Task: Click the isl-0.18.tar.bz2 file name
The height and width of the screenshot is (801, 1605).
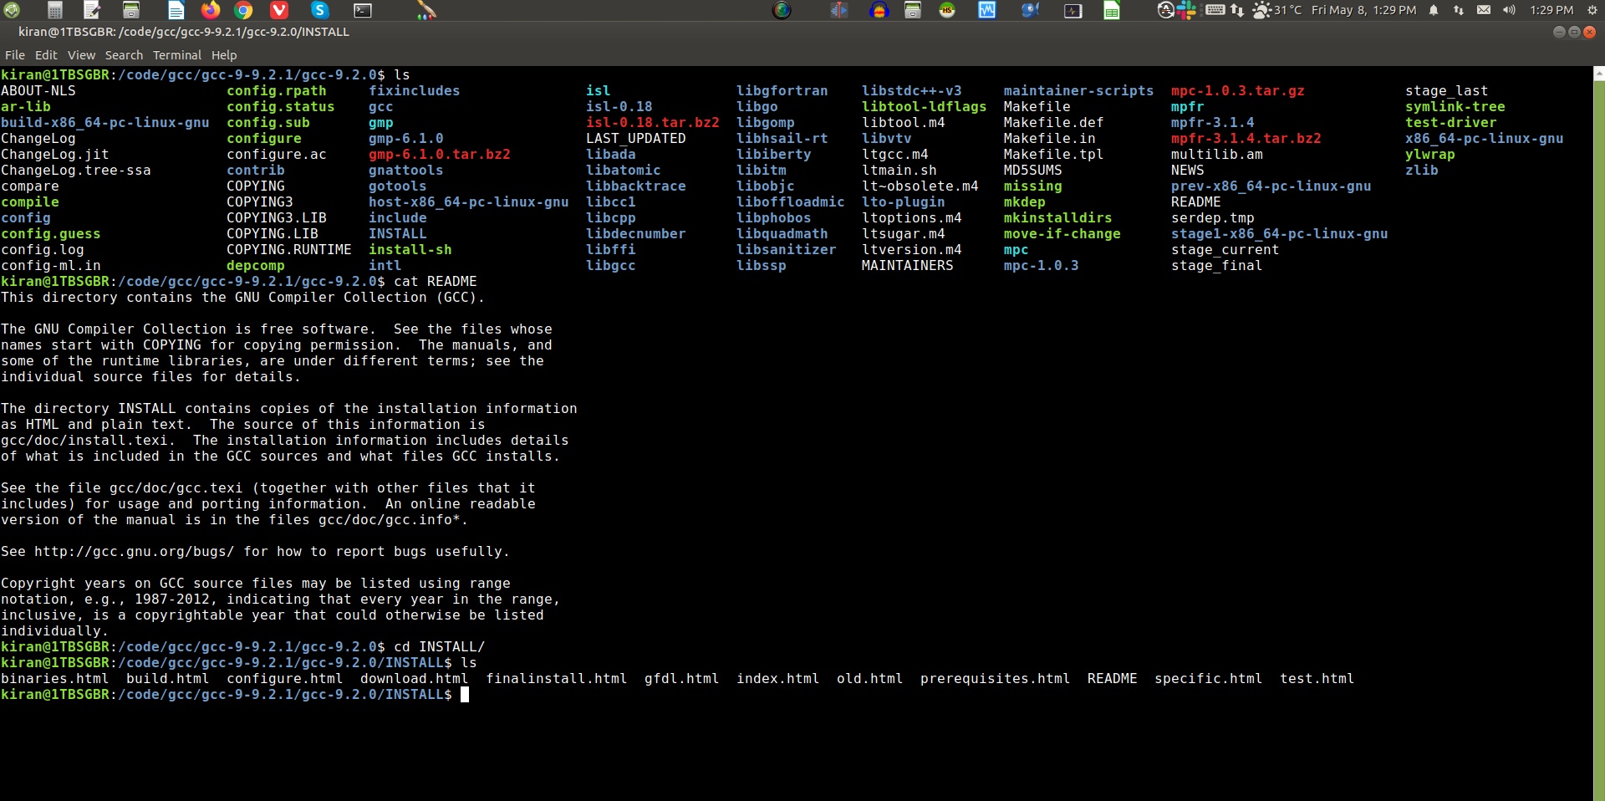Action: pyautogui.click(x=653, y=123)
